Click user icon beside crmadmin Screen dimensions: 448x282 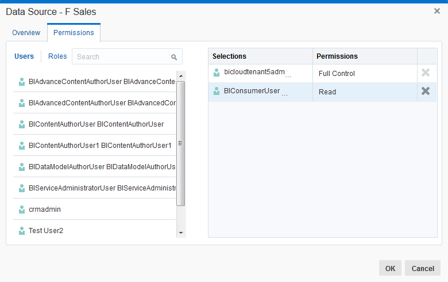tap(22, 209)
